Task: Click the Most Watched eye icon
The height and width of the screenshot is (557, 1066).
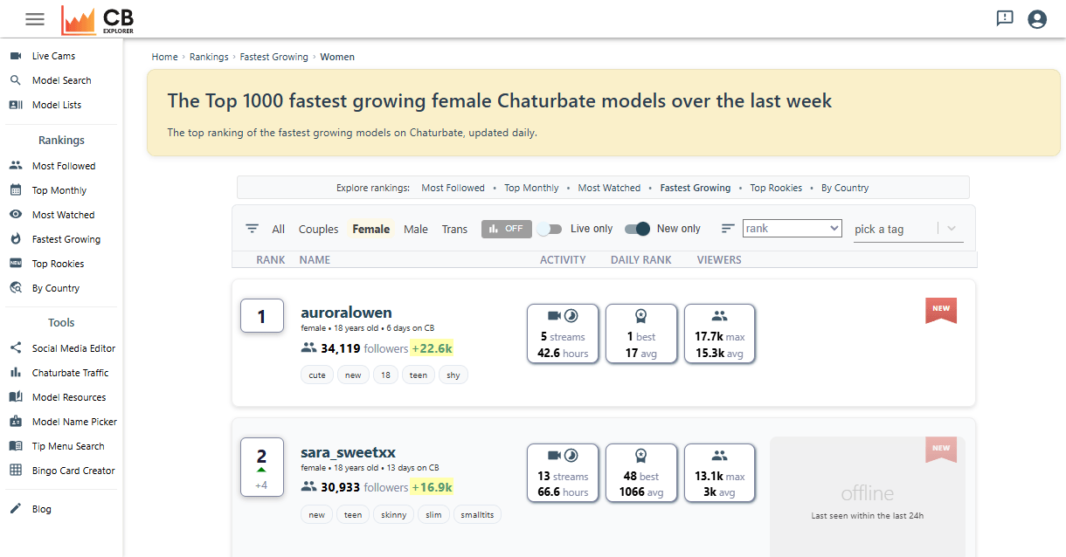Action: (x=15, y=215)
